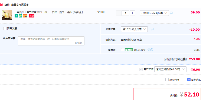The height and width of the screenshot is (100, 203).
Task: Click the red 年货 badge icon
Action: (32, 16)
